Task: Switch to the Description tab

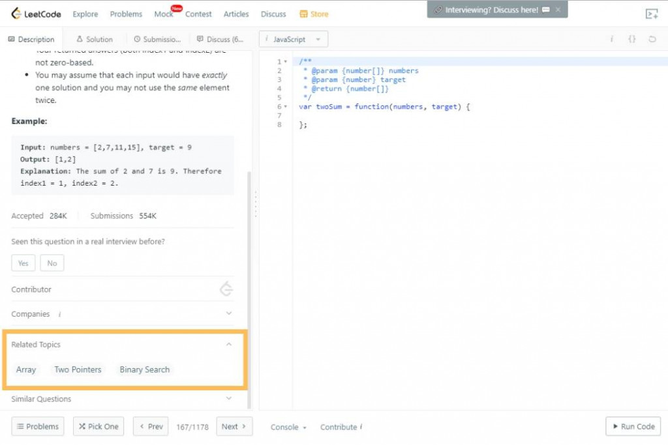Action: pos(31,39)
